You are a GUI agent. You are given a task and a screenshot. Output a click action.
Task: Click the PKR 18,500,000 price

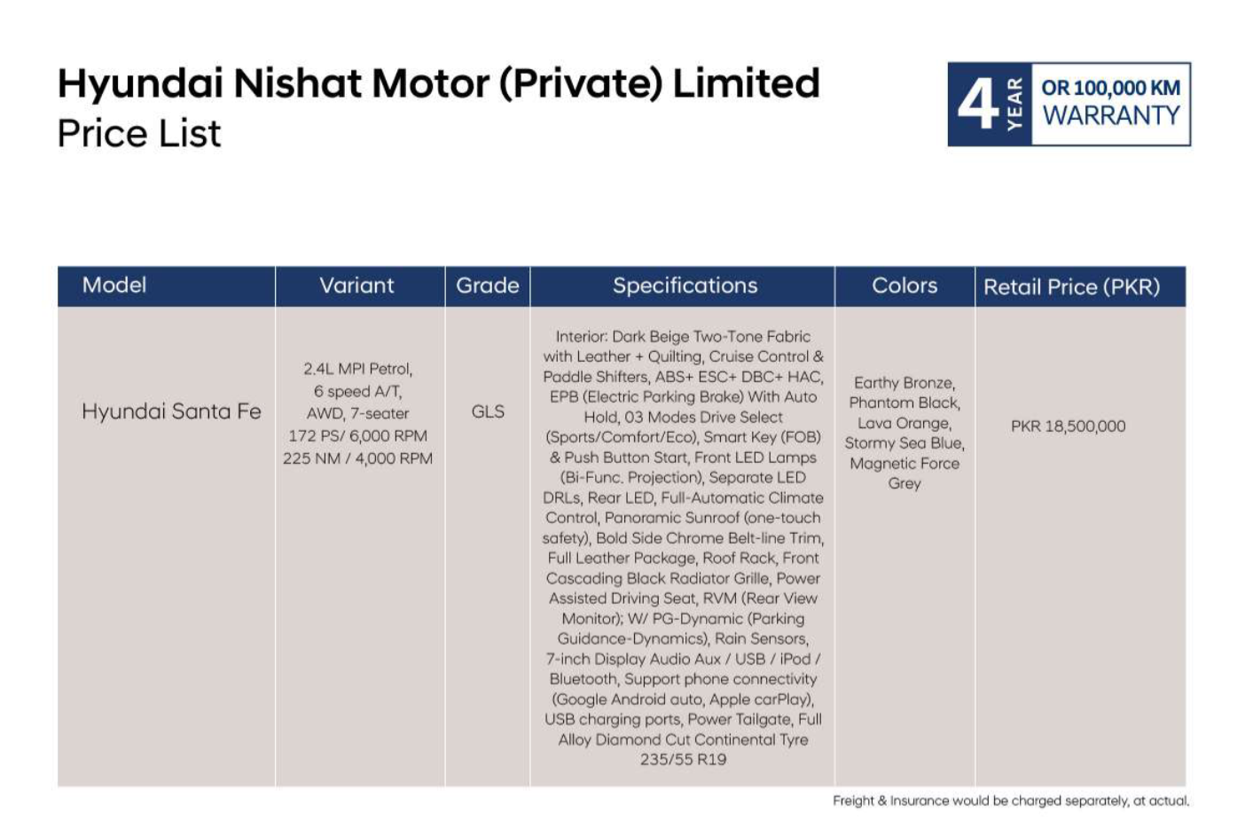pyautogui.click(x=1069, y=427)
